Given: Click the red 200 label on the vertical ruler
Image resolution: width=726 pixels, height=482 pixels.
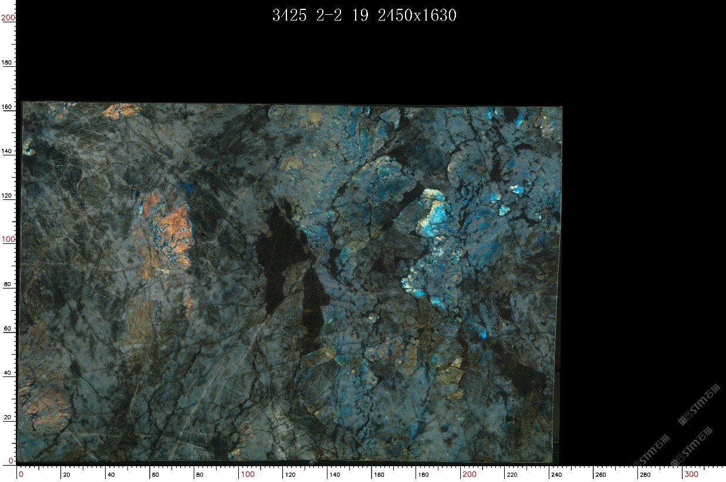Looking at the screenshot, I should point(8,18).
